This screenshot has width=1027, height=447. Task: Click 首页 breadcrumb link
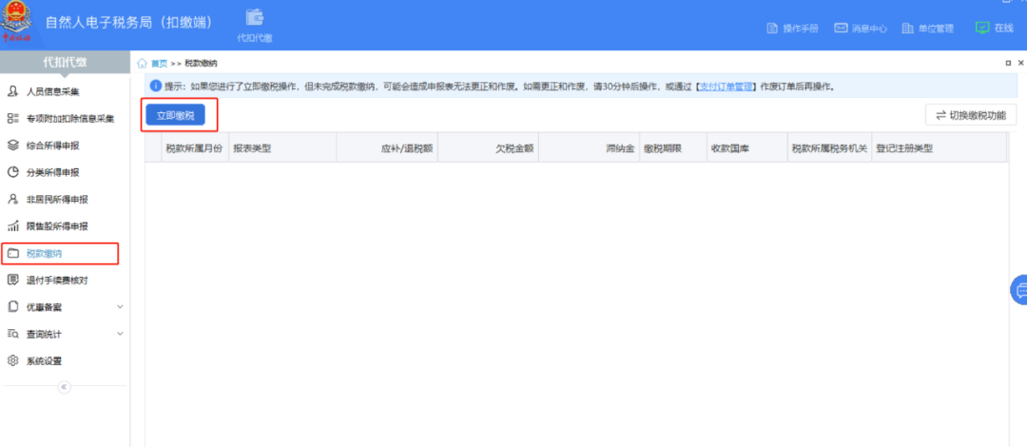click(159, 64)
